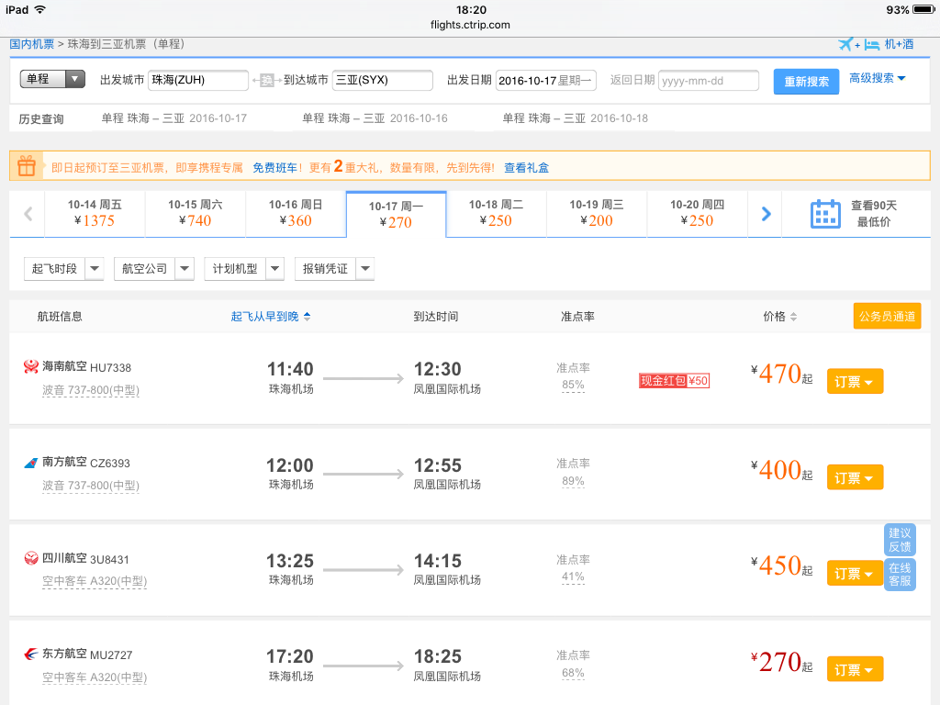This screenshot has height=705, width=940.
Task: Open the 免费班车 free shuttle link
Action: click(x=275, y=168)
